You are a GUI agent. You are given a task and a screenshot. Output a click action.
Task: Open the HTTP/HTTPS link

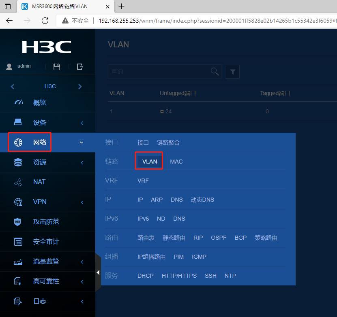coord(179,276)
